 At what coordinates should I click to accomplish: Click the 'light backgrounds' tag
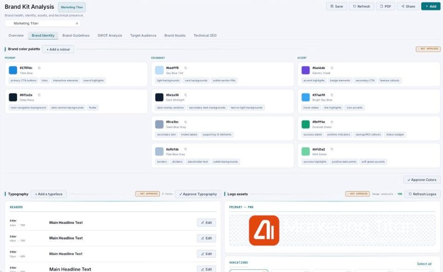click(x=168, y=80)
